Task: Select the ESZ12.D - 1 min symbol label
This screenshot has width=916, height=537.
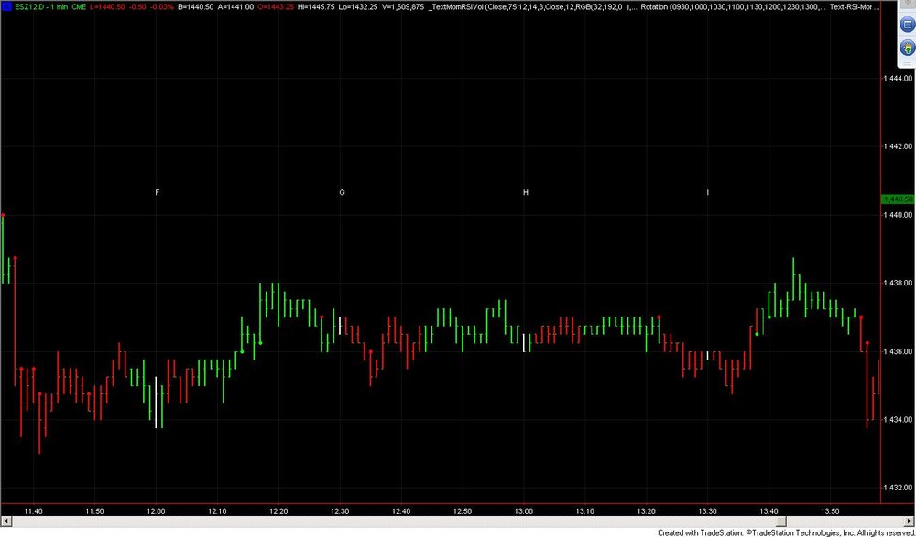Action: (x=42, y=6)
